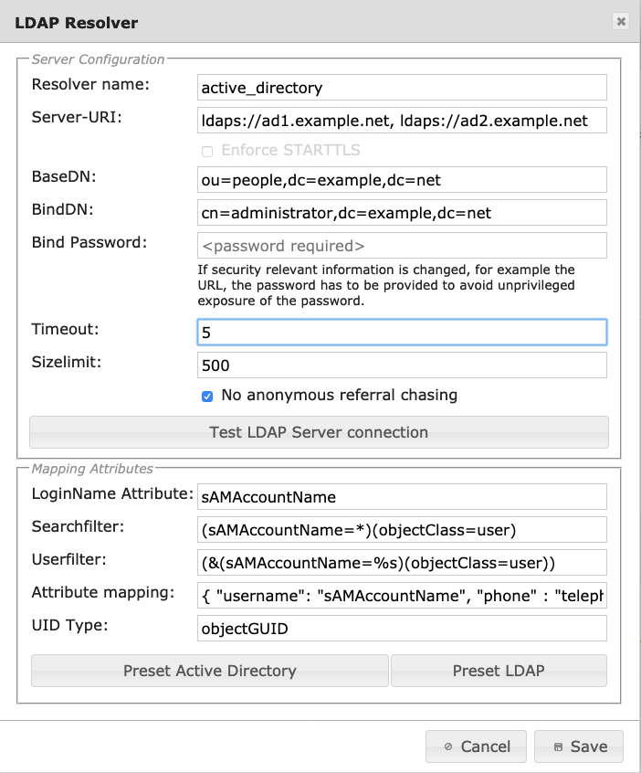Edit the LoginName Attribute field
The height and width of the screenshot is (773, 641).
[x=402, y=497]
